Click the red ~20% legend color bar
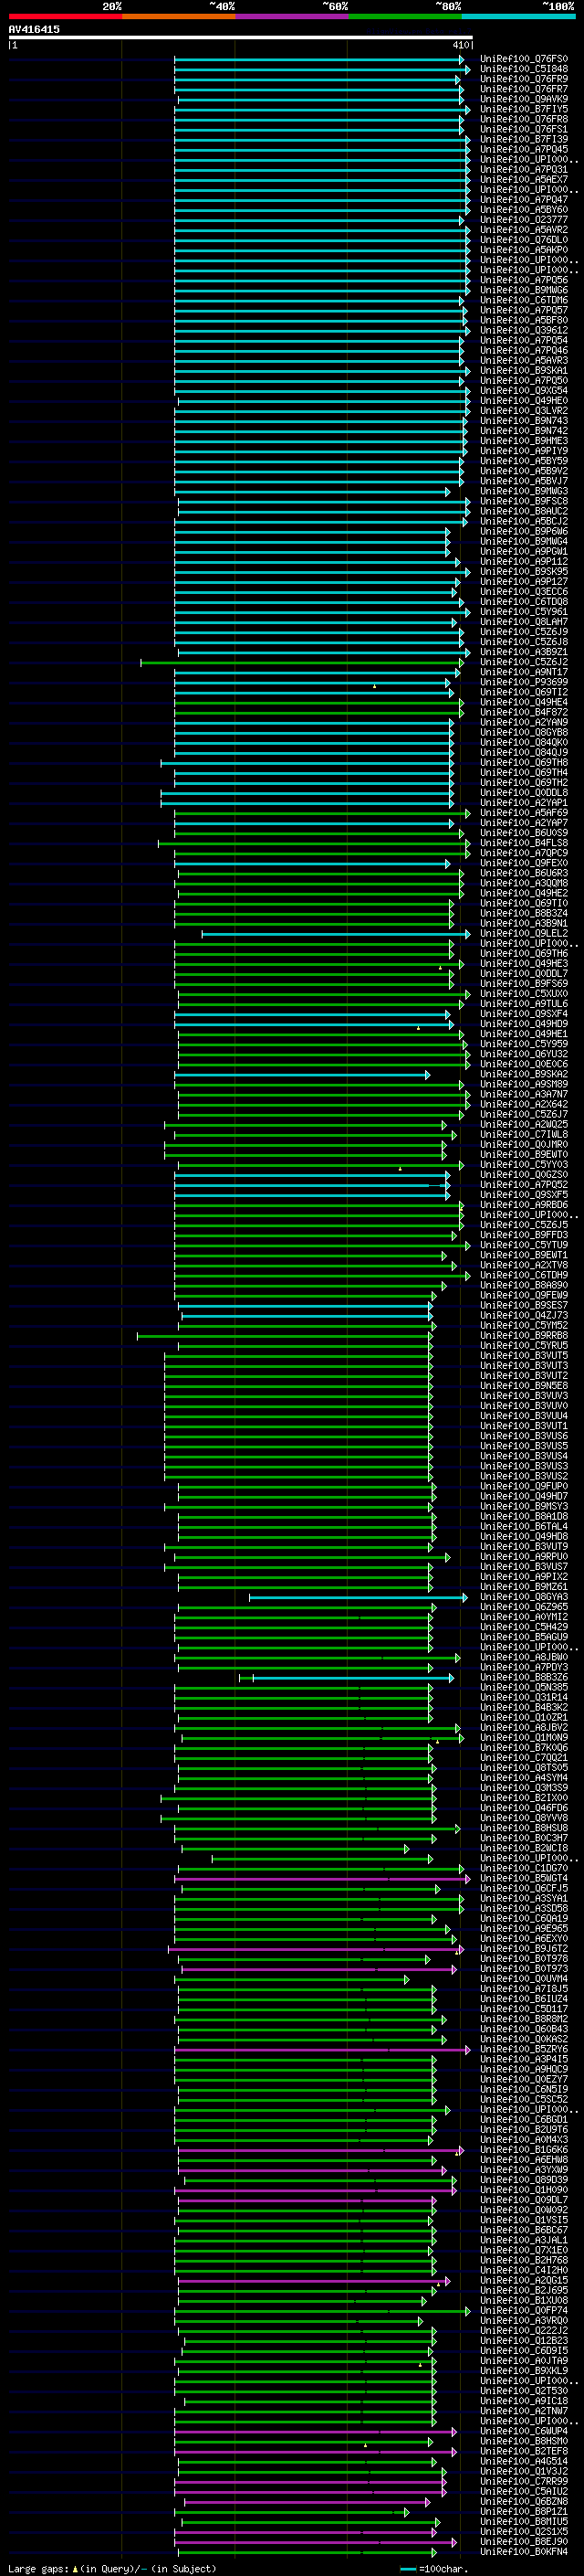This screenshot has width=584, height=2576. click(x=65, y=16)
